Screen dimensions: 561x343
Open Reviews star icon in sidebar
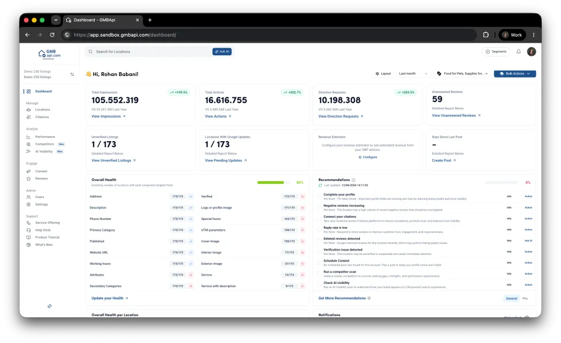click(28, 179)
